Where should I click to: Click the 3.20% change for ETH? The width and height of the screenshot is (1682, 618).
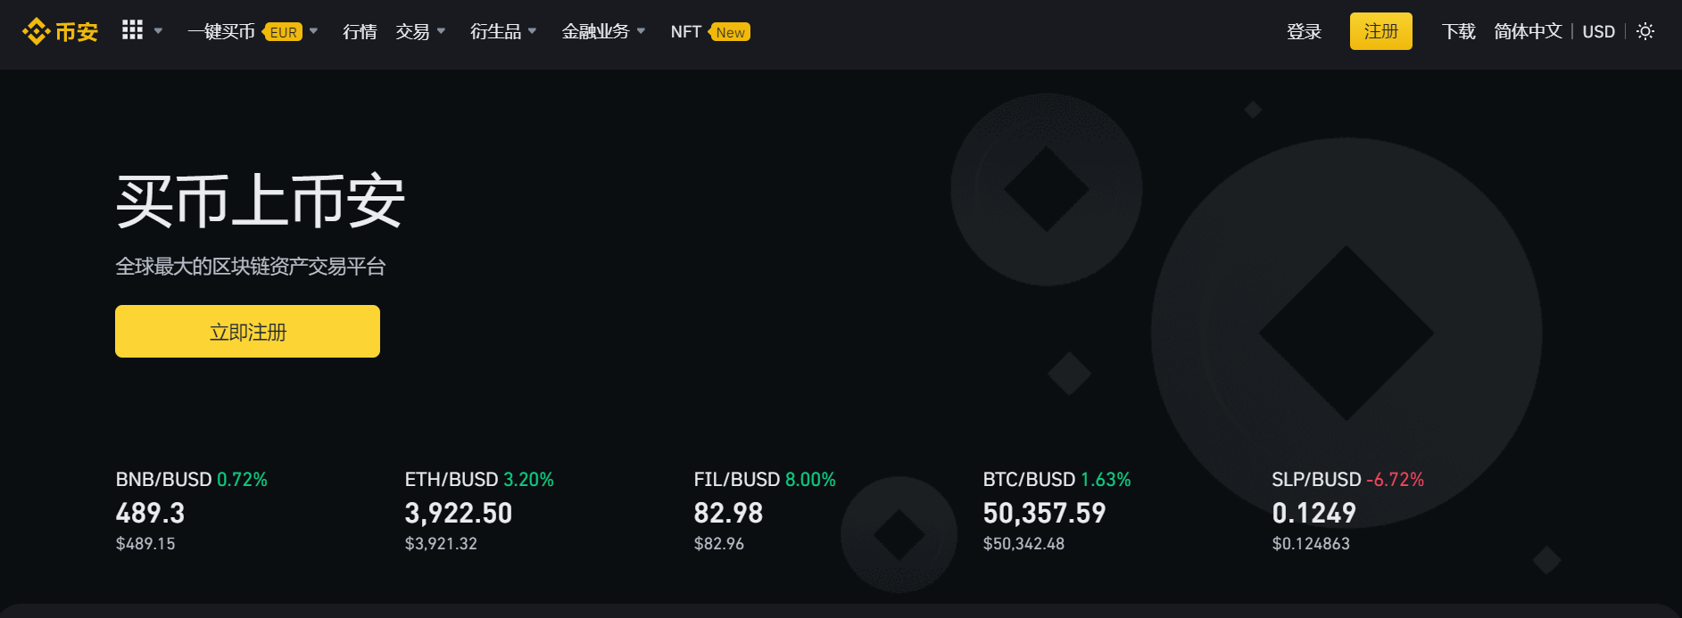528,480
